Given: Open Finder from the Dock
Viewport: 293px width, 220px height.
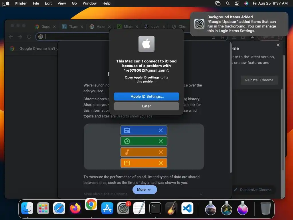Looking at the screenshot, I should tap(27, 208).
